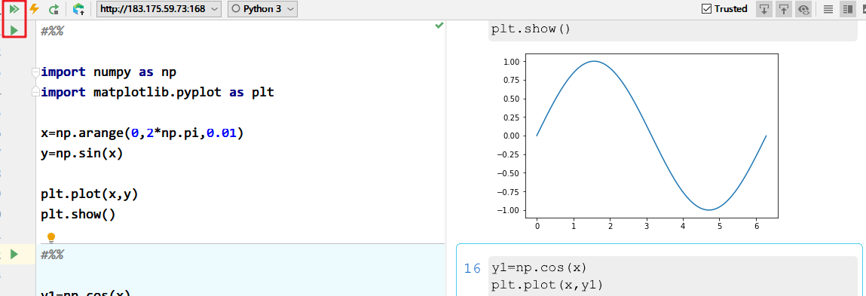Screen dimensions: 866x296
Task: Switch to split editor and preview view
Action: tap(848, 9)
